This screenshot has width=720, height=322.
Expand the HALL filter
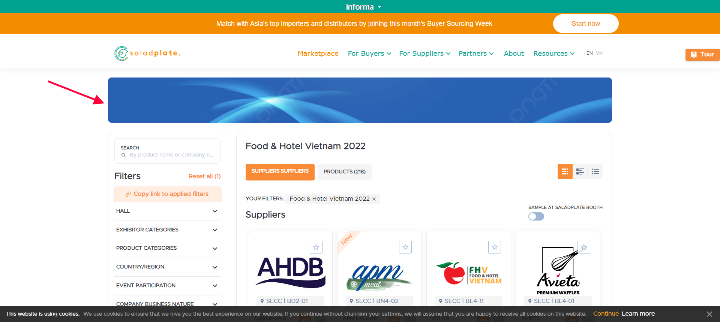click(168, 211)
